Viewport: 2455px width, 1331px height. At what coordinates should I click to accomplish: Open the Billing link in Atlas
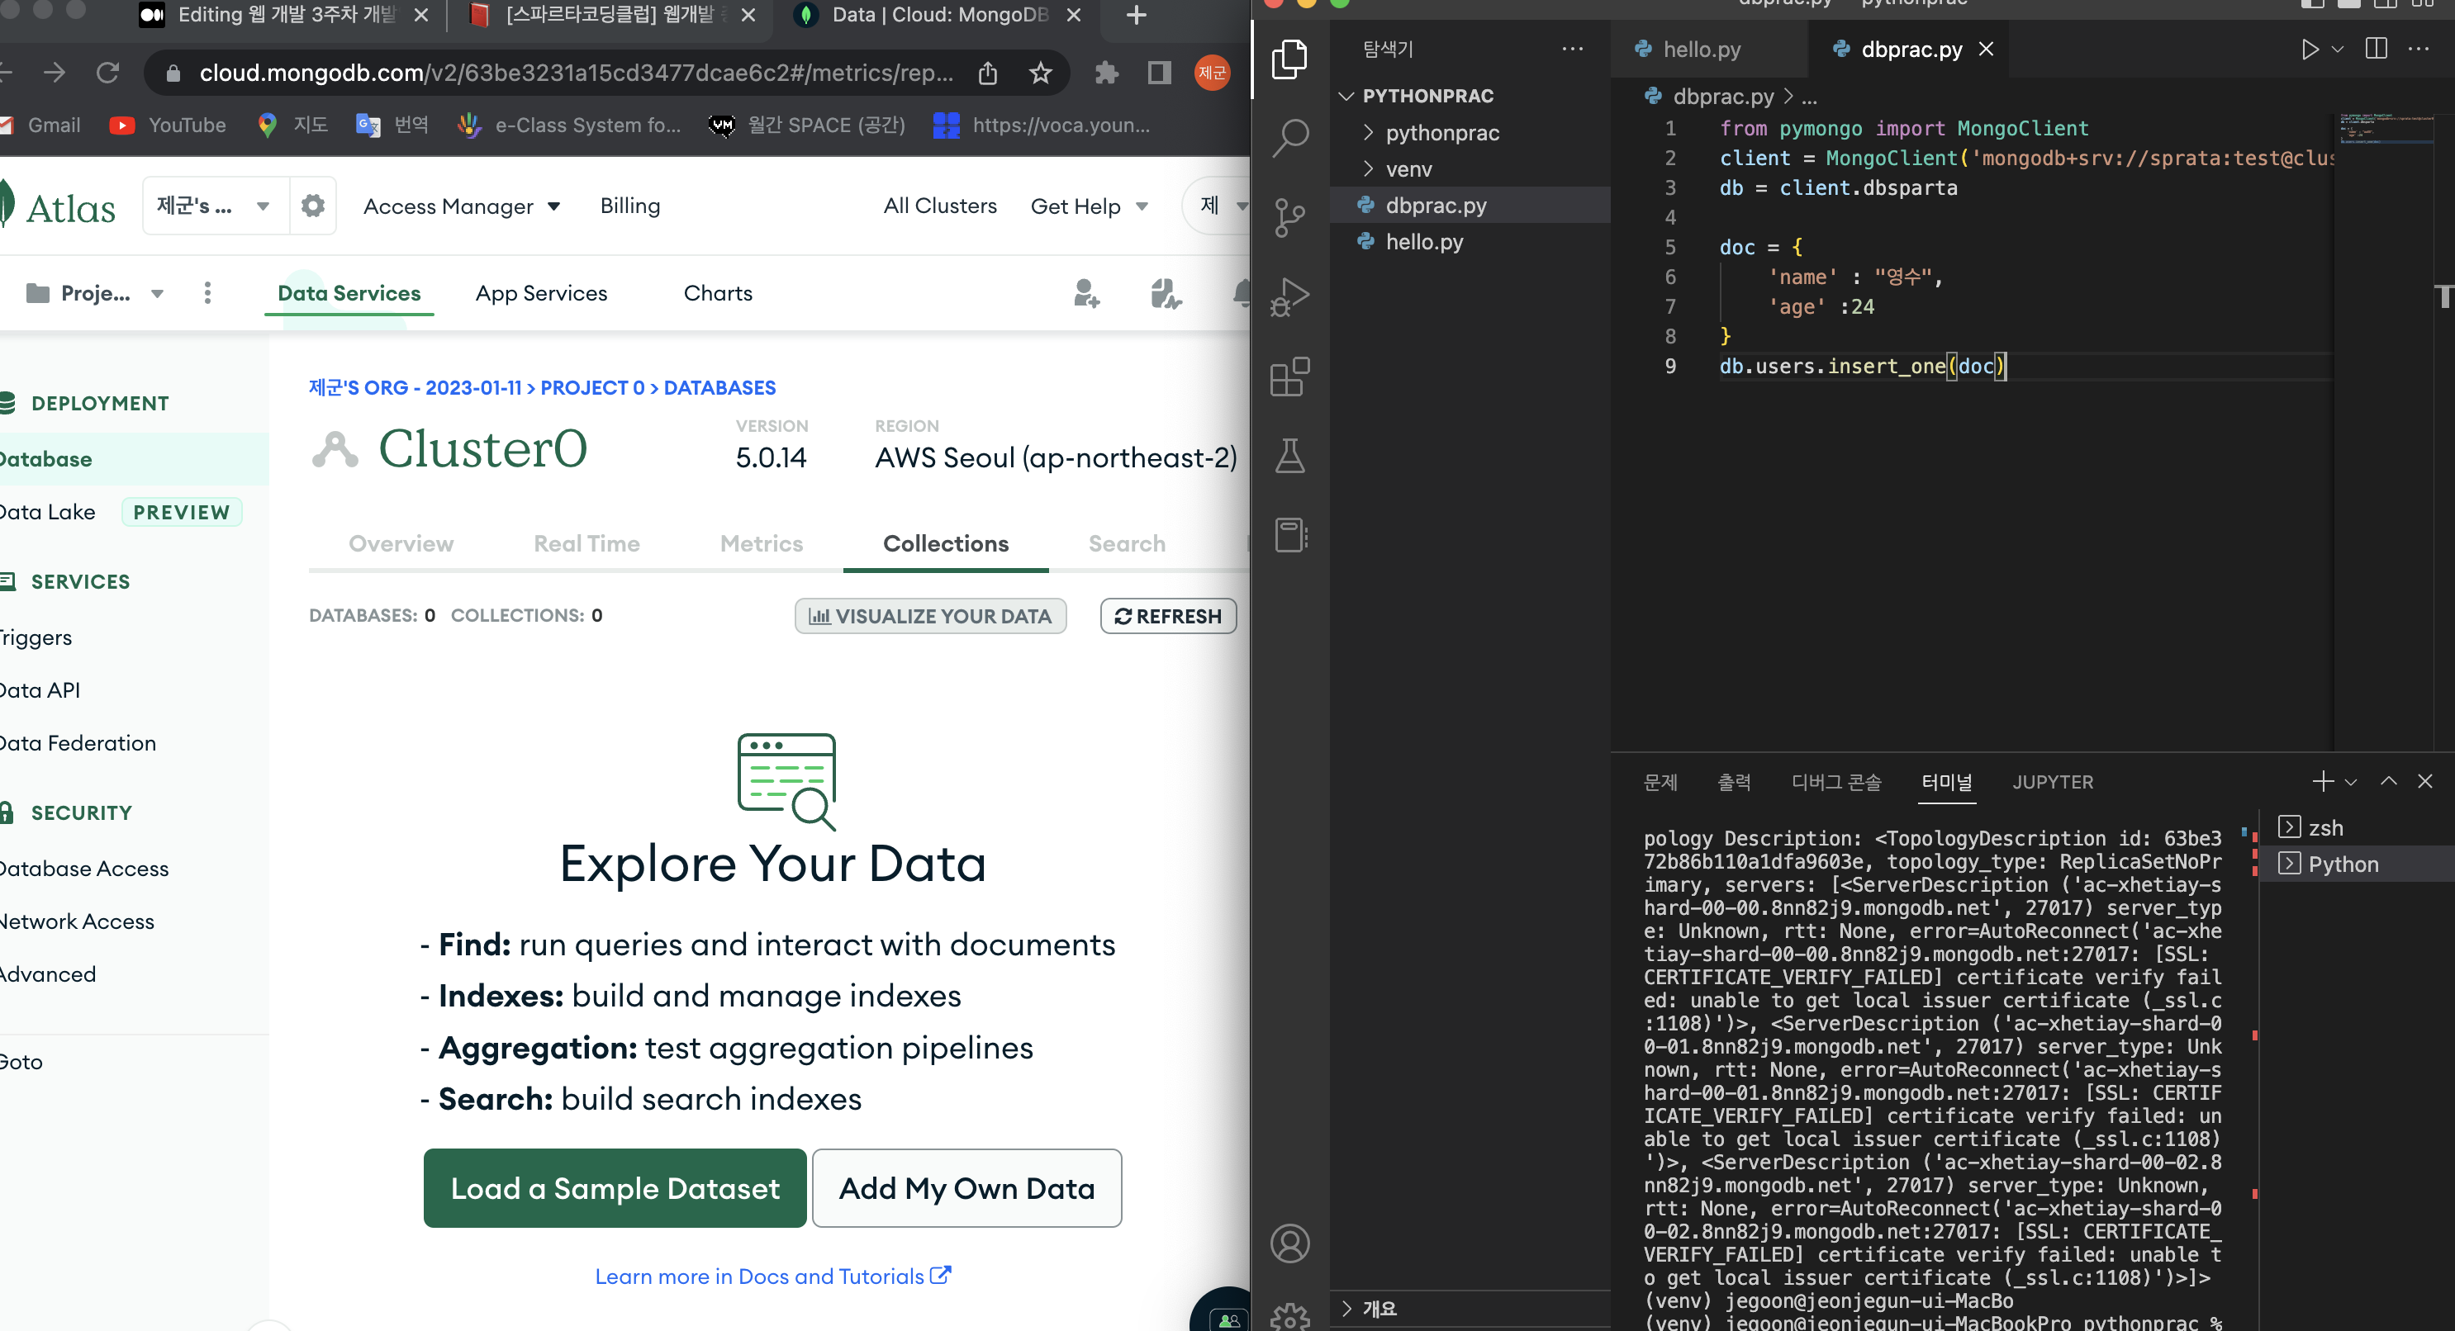pos(630,206)
